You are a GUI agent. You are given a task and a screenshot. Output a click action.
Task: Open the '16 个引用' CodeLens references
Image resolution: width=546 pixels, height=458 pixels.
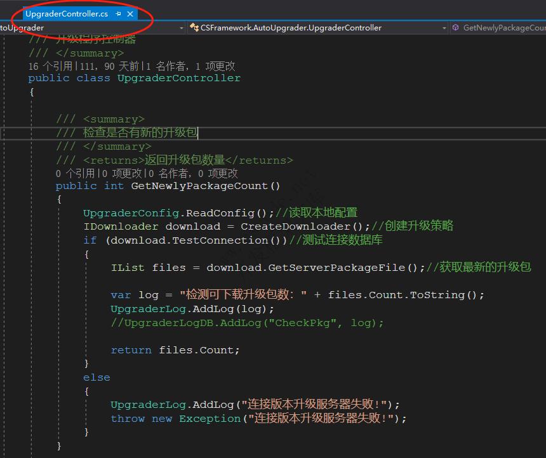tap(51, 65)
